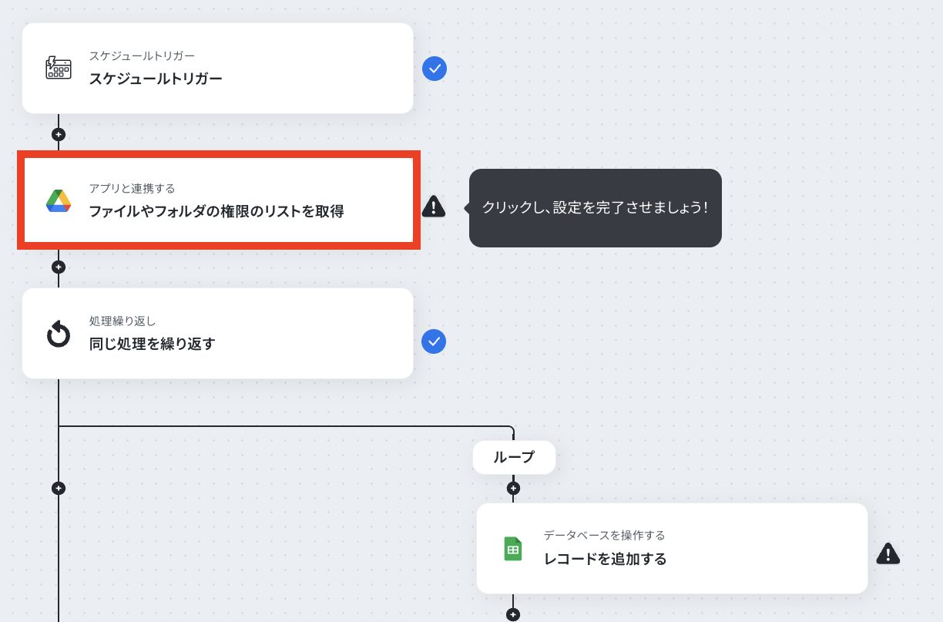The width and height of the screenshot is (943, 622).
Task: Open the 同じ処理を繰り返す step card
Action: pos(218,334)
